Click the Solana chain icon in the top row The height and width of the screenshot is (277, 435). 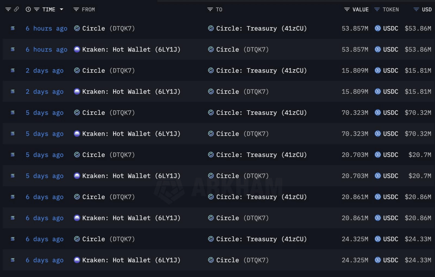[x=13, y=28]
